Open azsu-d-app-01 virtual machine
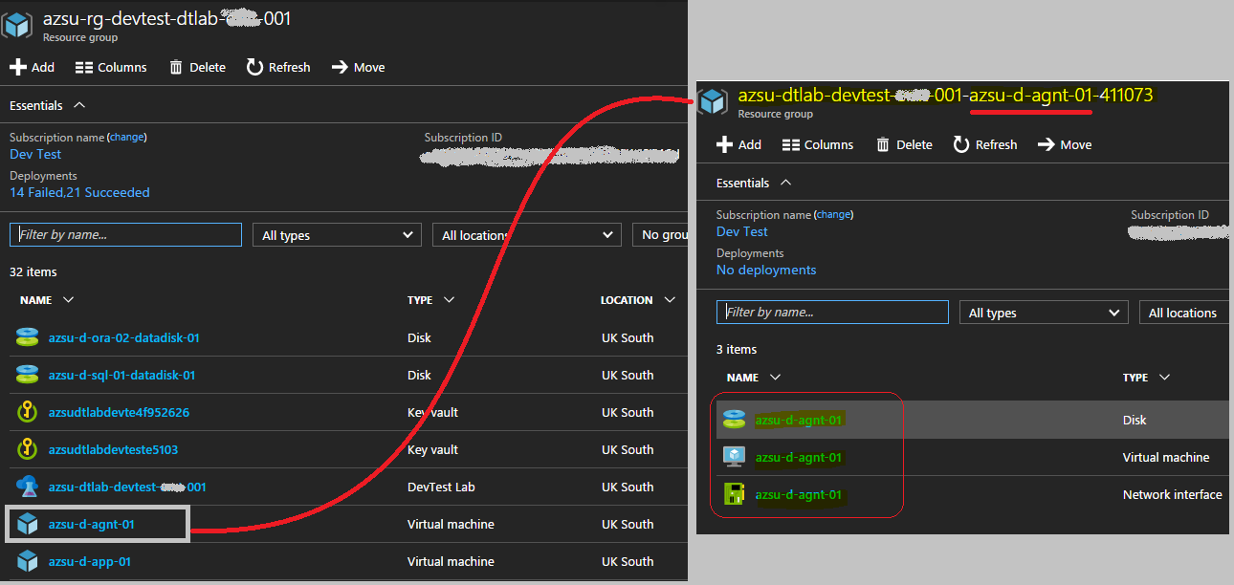 (90, 561)
